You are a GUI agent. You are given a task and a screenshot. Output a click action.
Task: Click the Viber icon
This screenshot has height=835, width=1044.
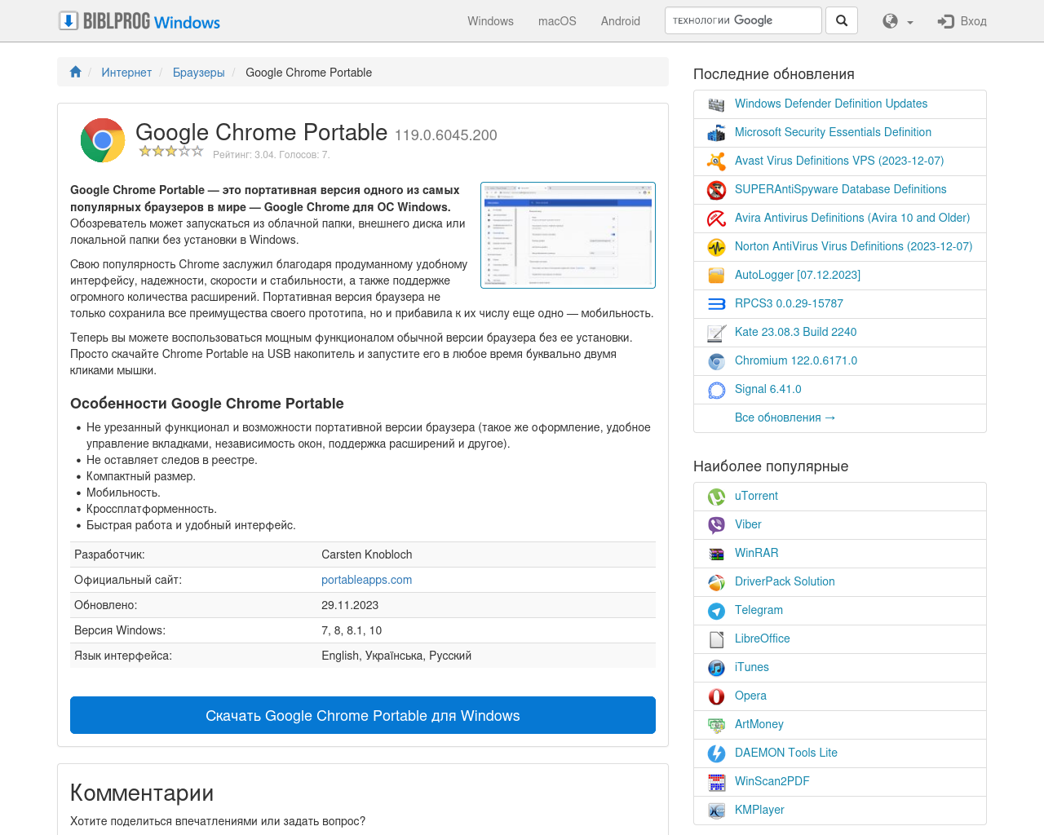tap(716, 525)
